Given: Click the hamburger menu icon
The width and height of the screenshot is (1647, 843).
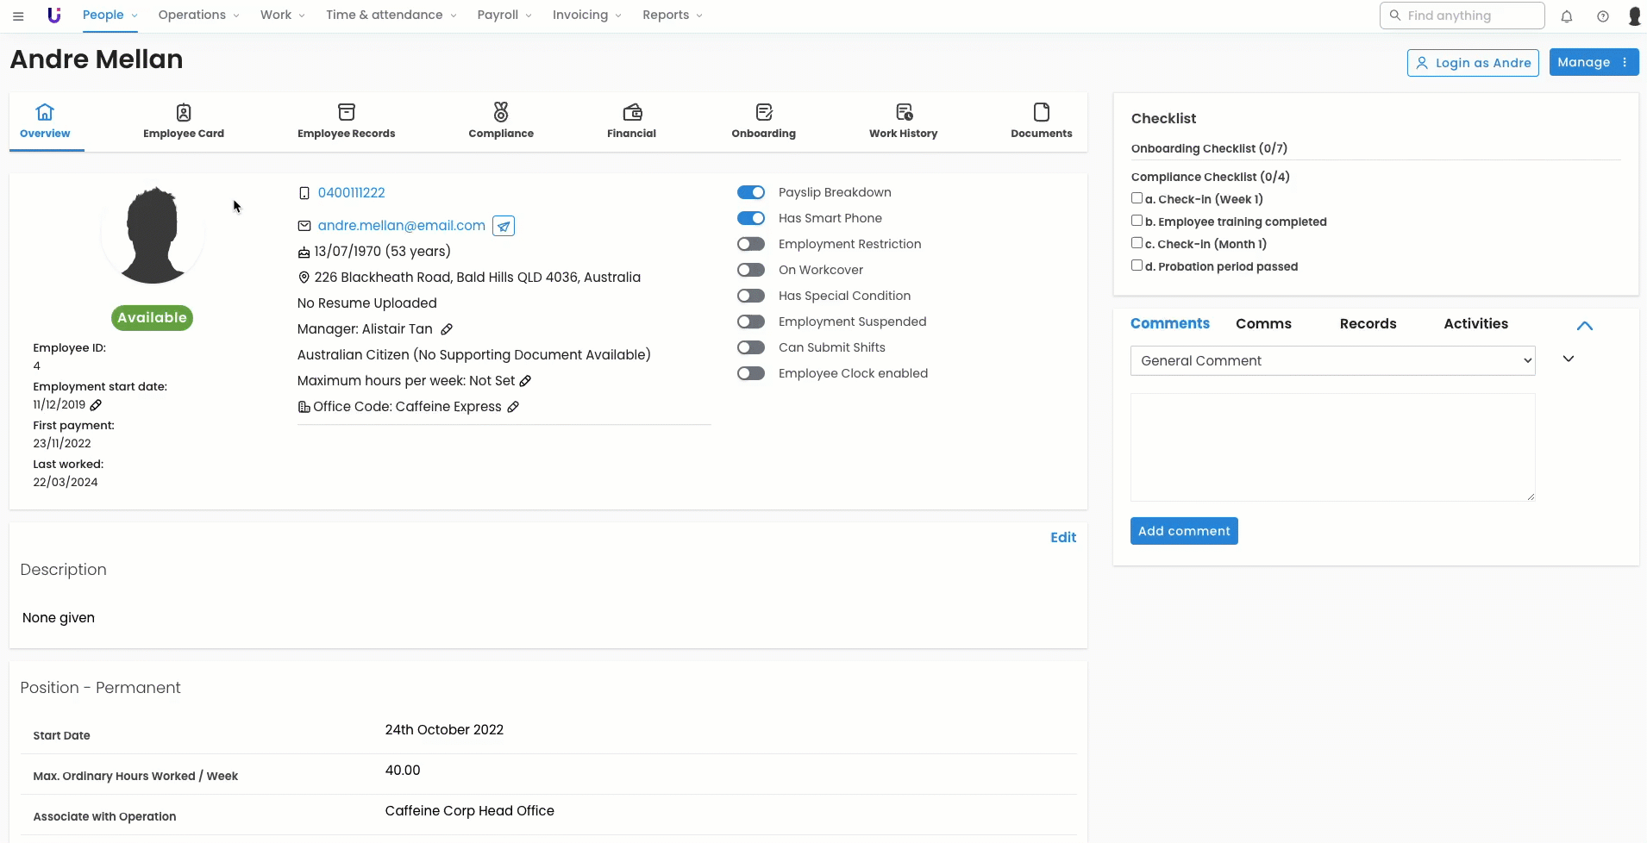Looking at the screenshot, I should [18, 16].
